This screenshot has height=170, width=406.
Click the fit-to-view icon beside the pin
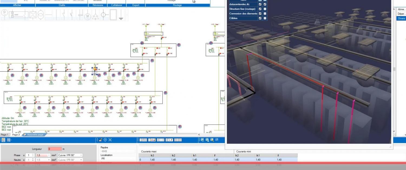(x=110, y=140)
